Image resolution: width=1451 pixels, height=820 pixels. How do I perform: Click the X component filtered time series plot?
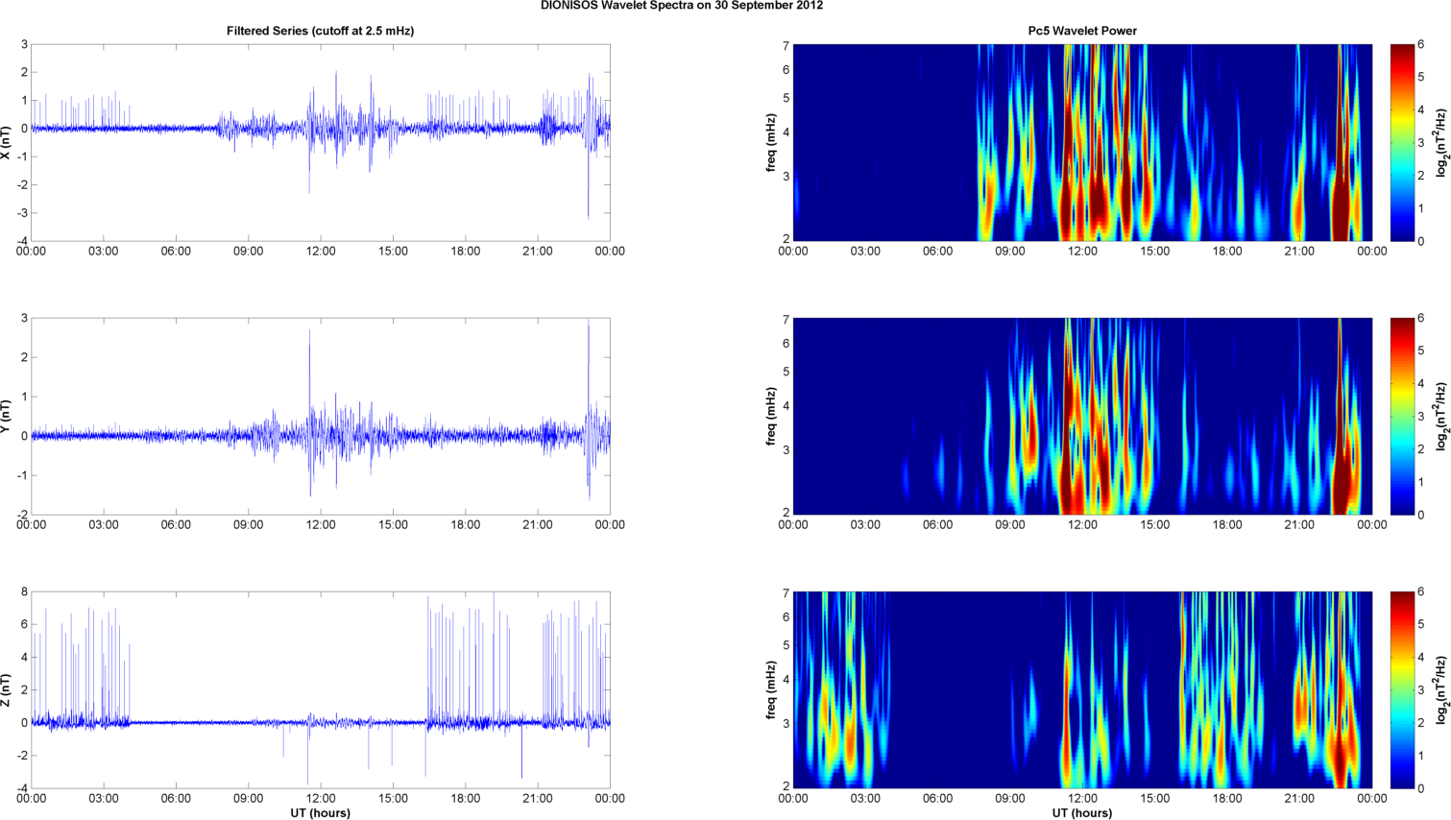pyautogui.click(x=321, y=143)
